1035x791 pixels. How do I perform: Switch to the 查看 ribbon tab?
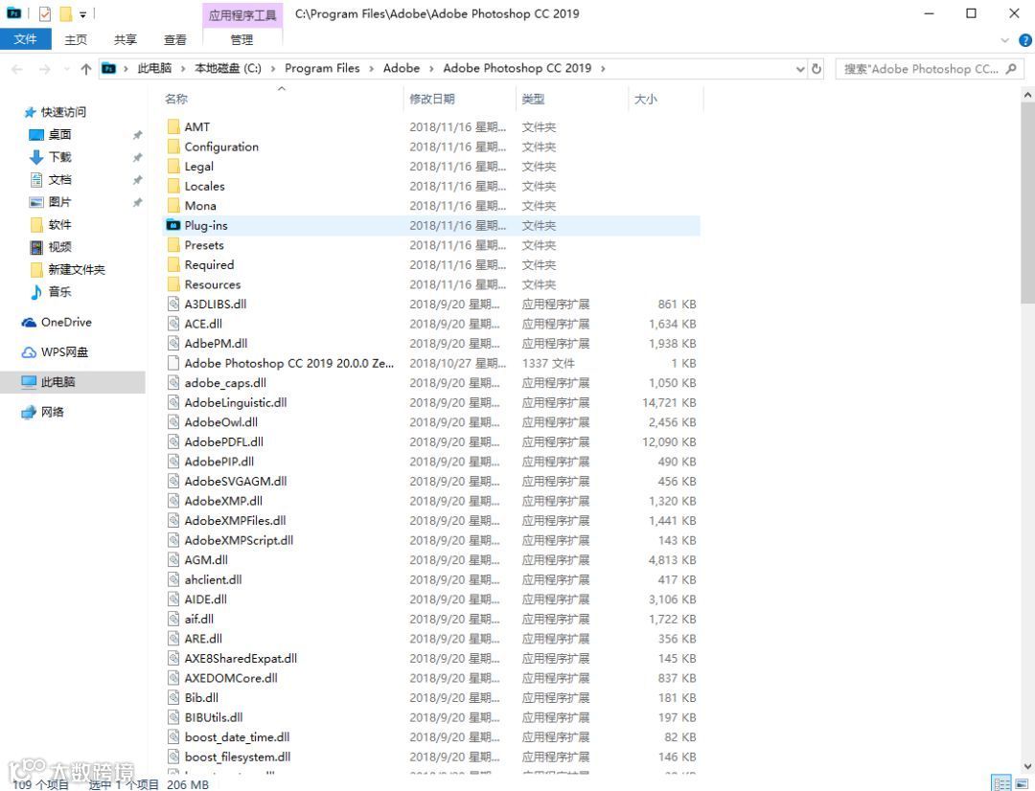click(x=175, y=39)
